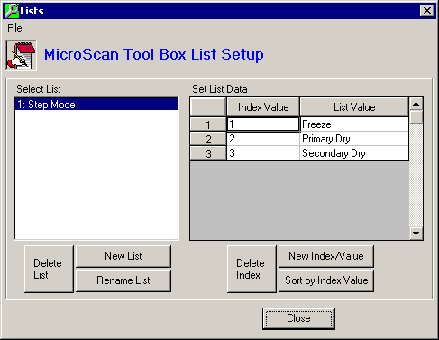Select row header 3 in grid
Screen dimensions: 439x340
point(208,153)
